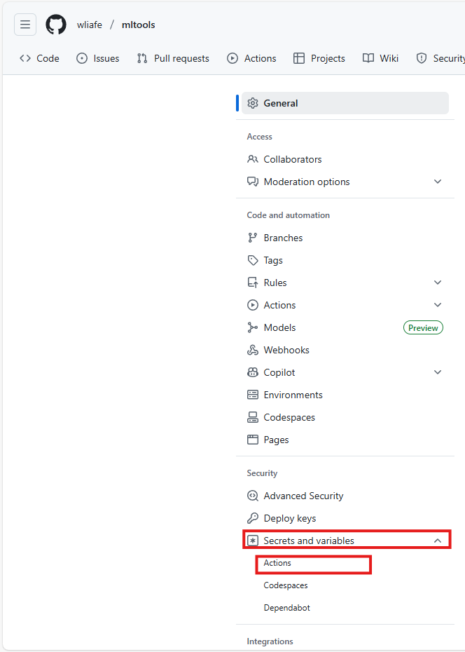
Task: Click the Codespaces icon under Code and automation
Action: 253,417
